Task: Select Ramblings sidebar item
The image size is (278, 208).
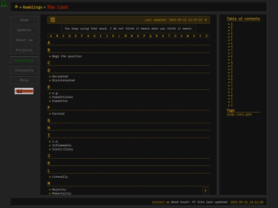Action: coord(24,60)
